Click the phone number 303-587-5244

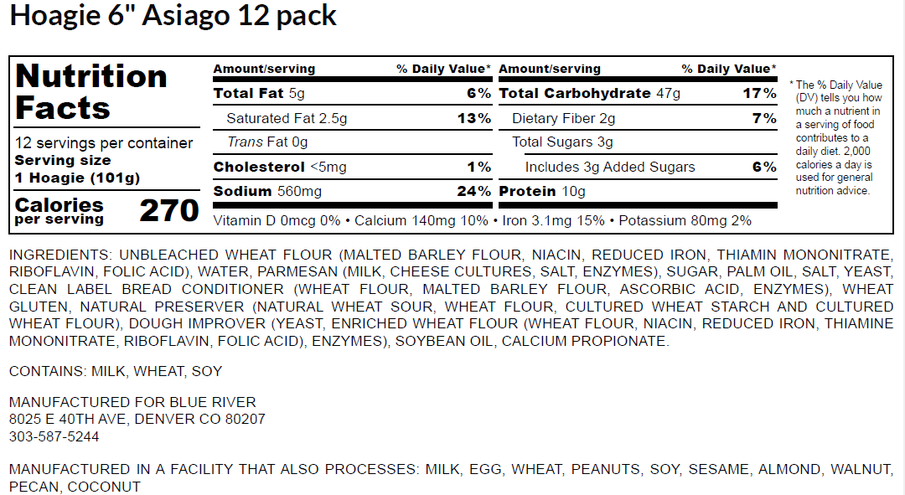pos(54,436)
